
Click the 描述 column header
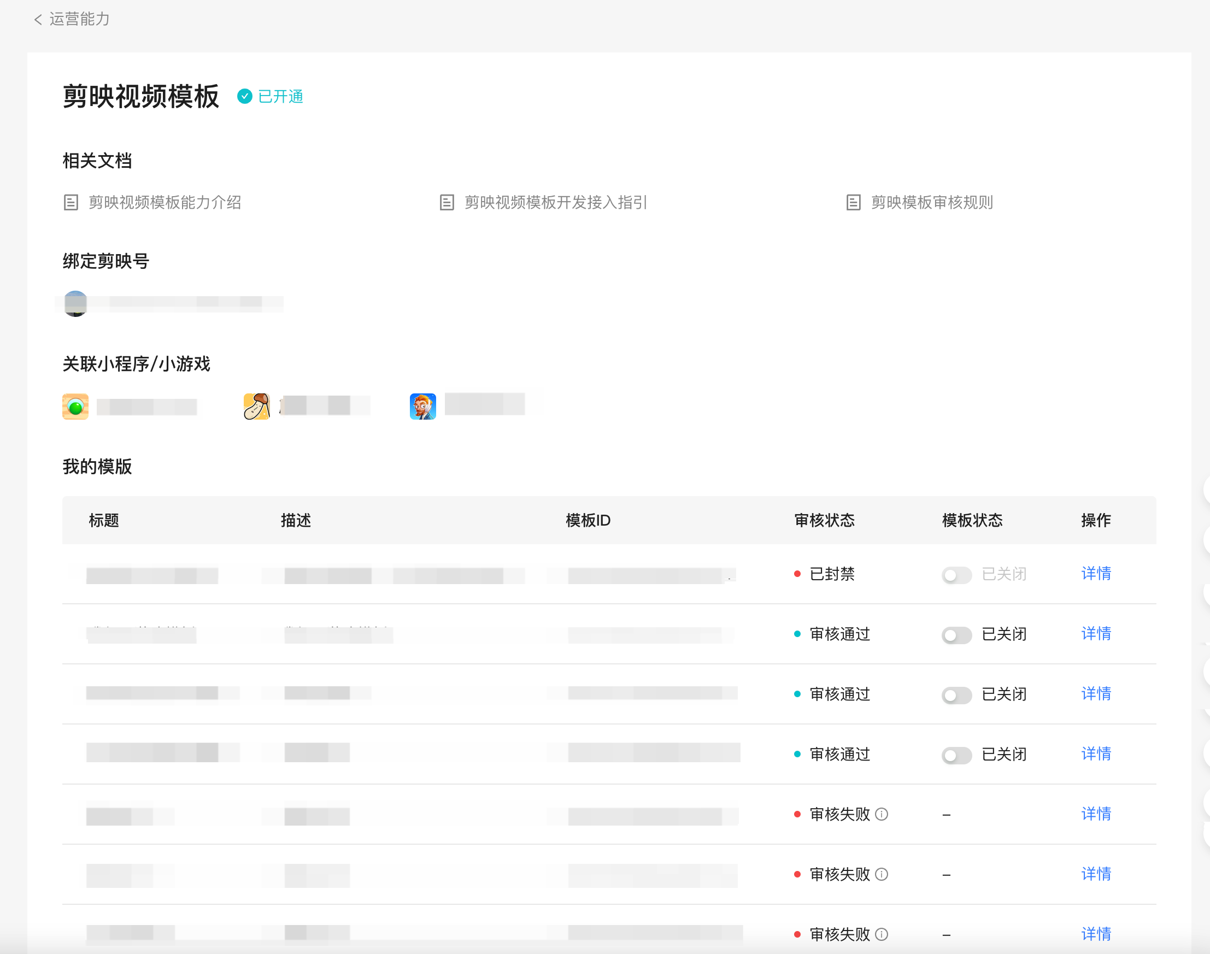point(296,521)
